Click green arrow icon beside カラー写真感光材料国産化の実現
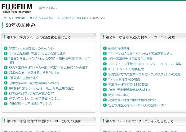186x132 pixels. [x=105, y=58]
